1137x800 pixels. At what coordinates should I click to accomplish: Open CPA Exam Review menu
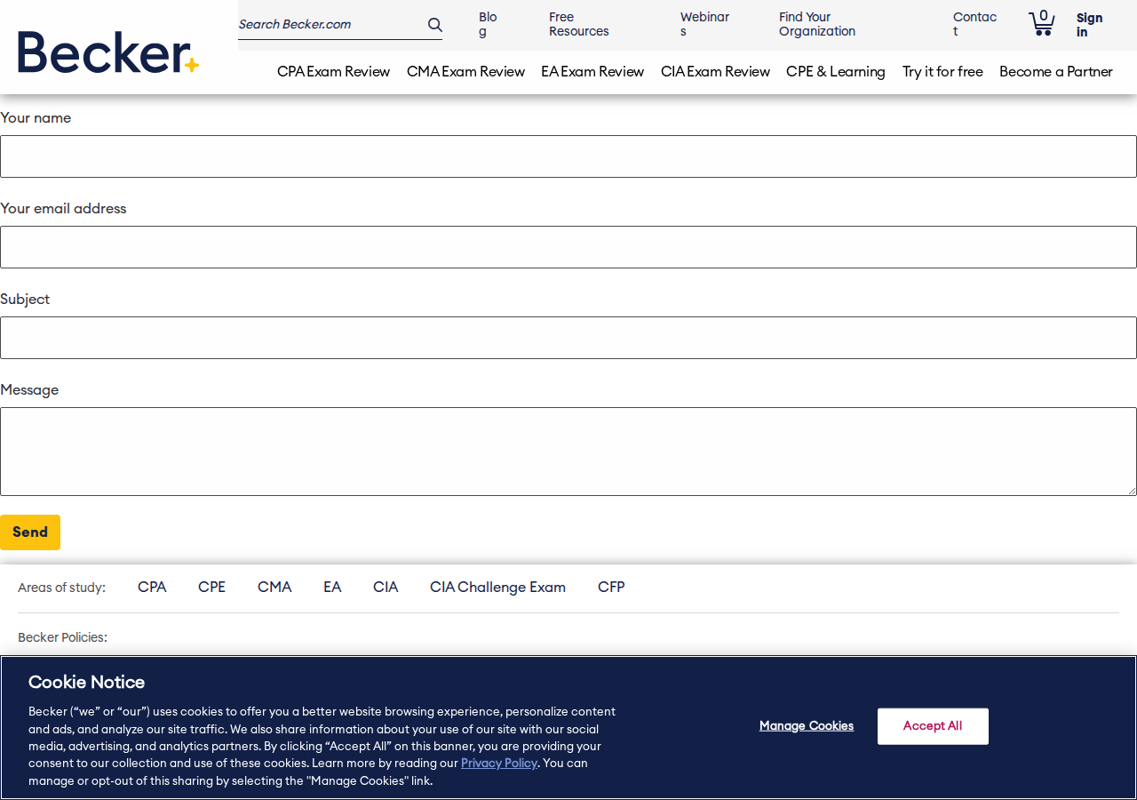point(333,72)
